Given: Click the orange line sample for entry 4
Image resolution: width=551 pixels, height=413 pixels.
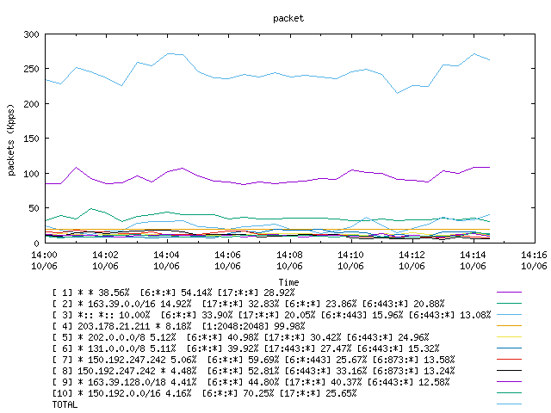Looking at the screenshot, I should [x=509, y=326].
